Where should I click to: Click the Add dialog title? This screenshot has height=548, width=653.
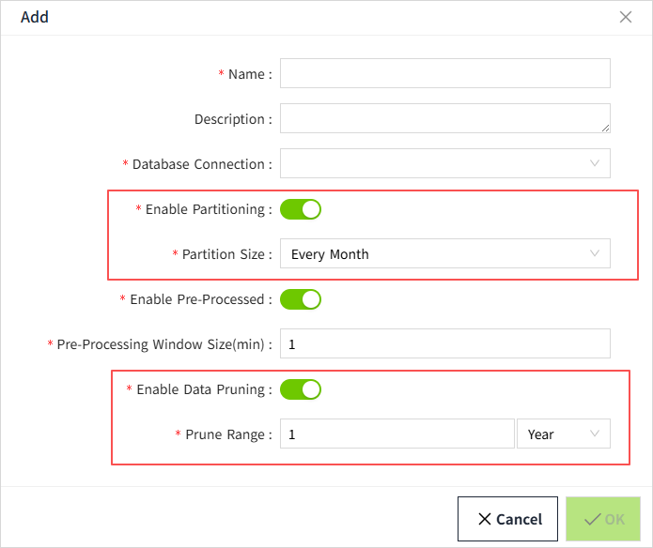click(35, 17)
